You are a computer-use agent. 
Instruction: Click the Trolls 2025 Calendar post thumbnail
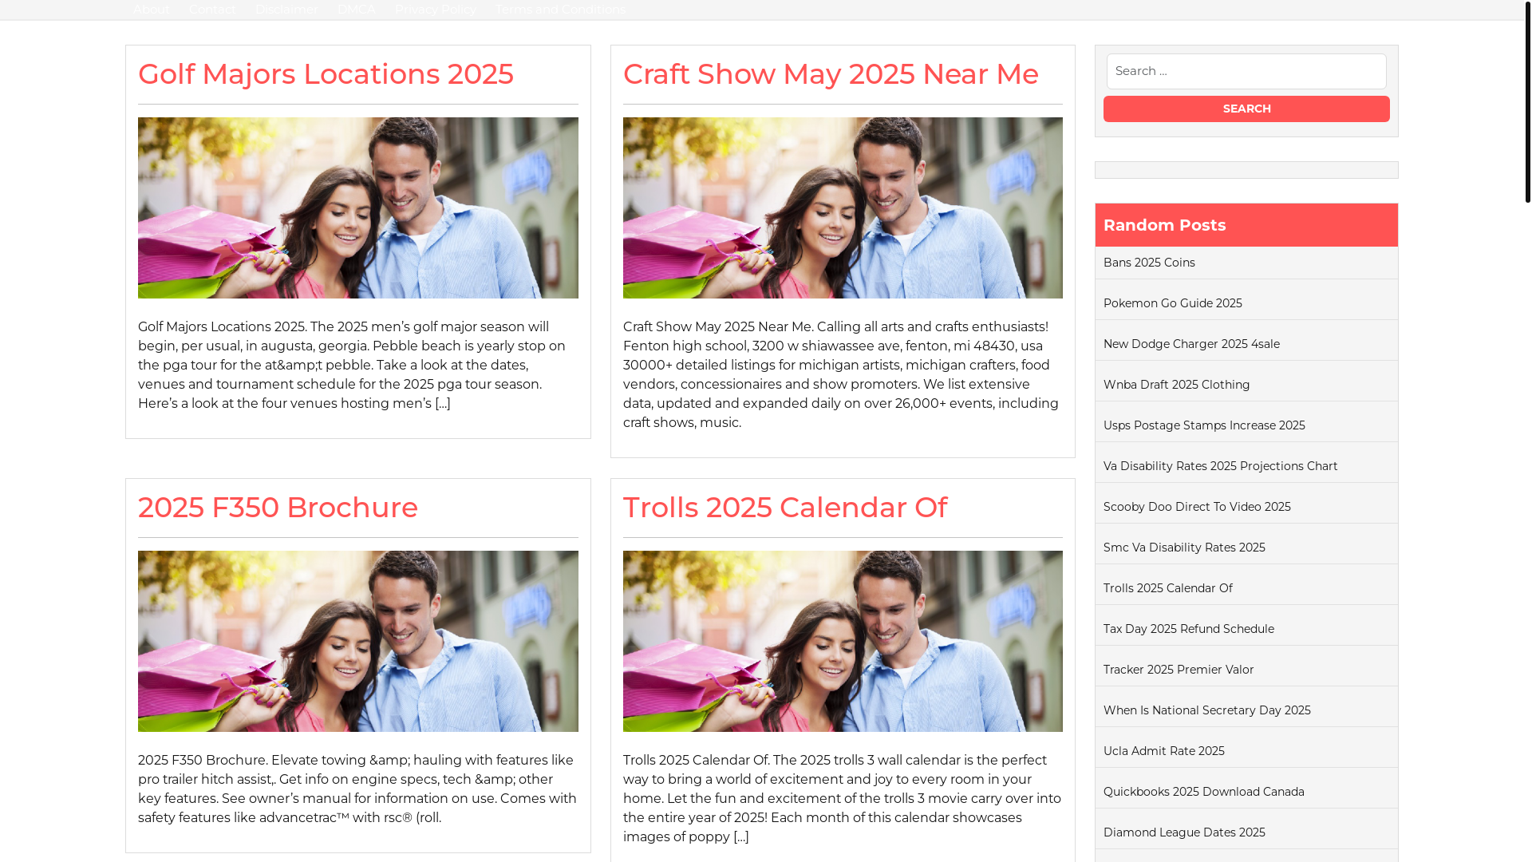point(843,641)
